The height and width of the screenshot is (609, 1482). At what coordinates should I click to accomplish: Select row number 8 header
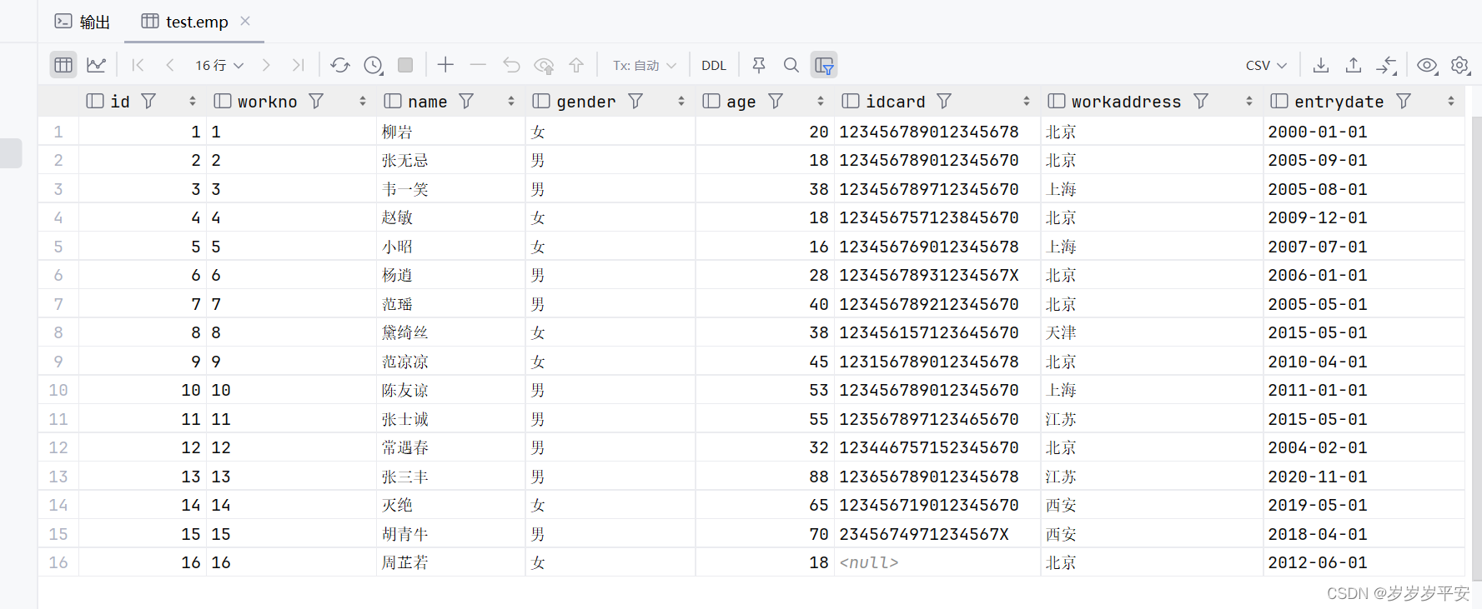(58, 332)
